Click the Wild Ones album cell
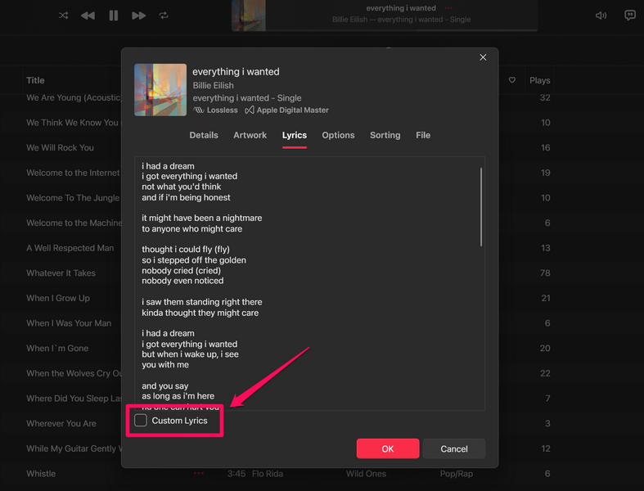Image resolution: width=644 pixels, height=491 pixels. pos(366,474)
